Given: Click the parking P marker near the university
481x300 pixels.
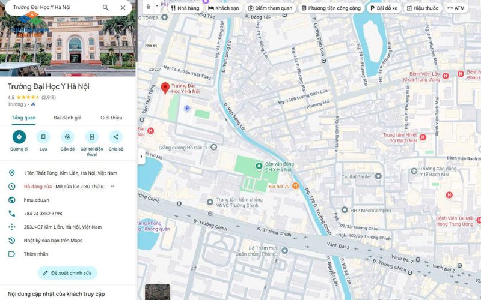Looking at the screenshot, I should pos(187,108).
